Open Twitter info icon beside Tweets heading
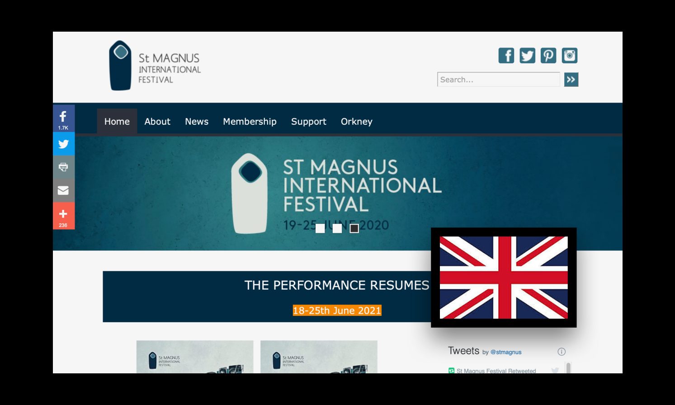The width and height of the screenshot is (675, 405). pyautogui.click(x=562, y=352)
